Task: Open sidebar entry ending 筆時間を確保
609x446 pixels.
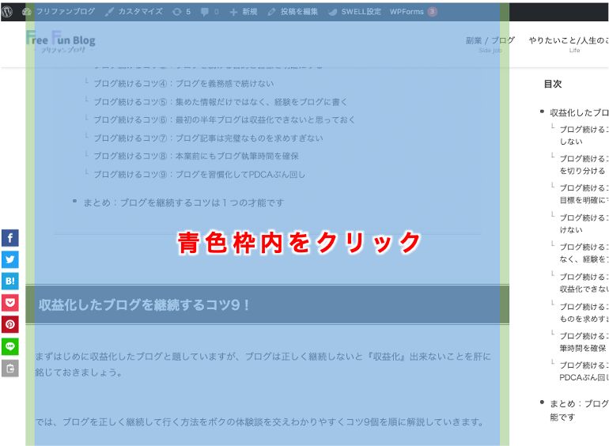Action: point(584,342)
